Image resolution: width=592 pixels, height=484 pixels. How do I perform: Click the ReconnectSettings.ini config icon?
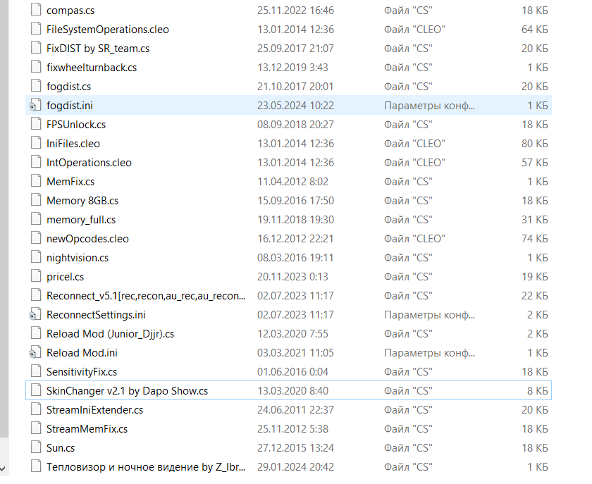[35, 314]
